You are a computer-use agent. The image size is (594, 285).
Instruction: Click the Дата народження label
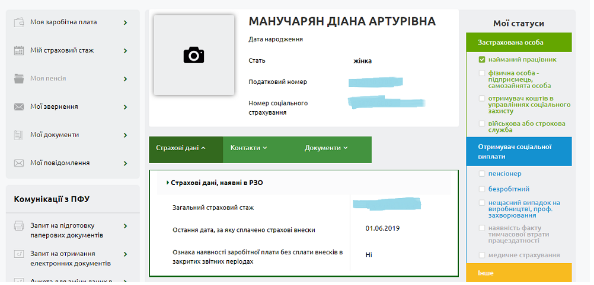276,39
